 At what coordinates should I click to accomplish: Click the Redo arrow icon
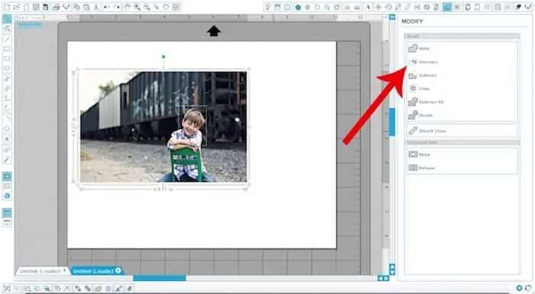point(117,7)
